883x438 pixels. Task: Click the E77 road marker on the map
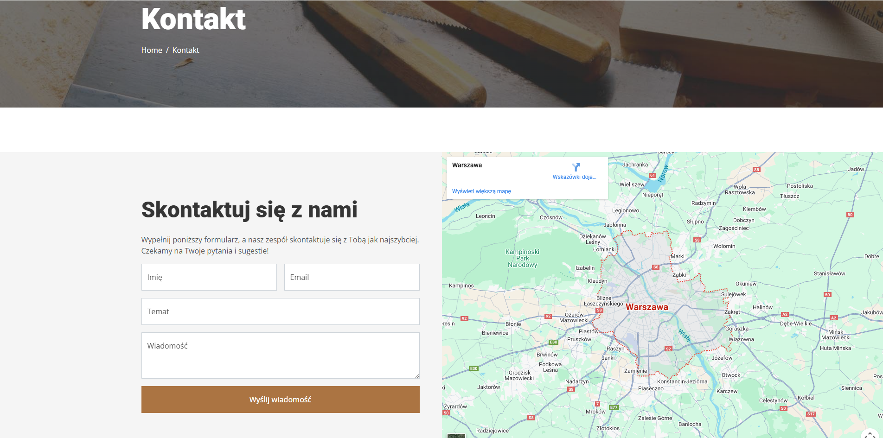point(614,407)
